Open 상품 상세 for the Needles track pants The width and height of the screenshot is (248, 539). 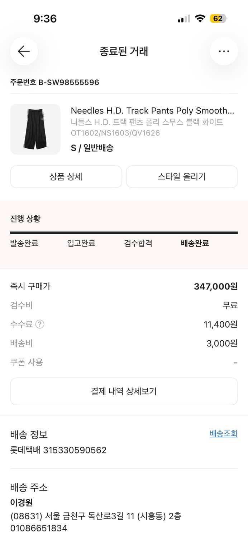pyautogui.click(x=66, y=176)
